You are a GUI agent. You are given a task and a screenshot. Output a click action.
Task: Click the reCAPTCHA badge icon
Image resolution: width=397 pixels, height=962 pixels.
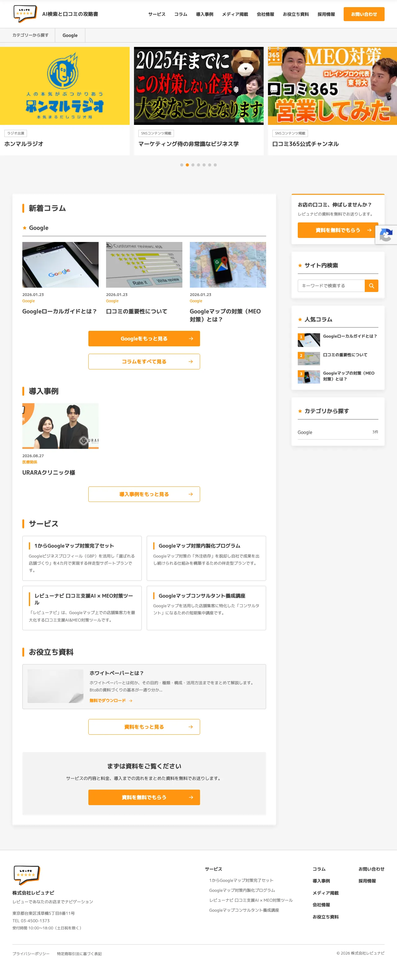coord(386,235)
